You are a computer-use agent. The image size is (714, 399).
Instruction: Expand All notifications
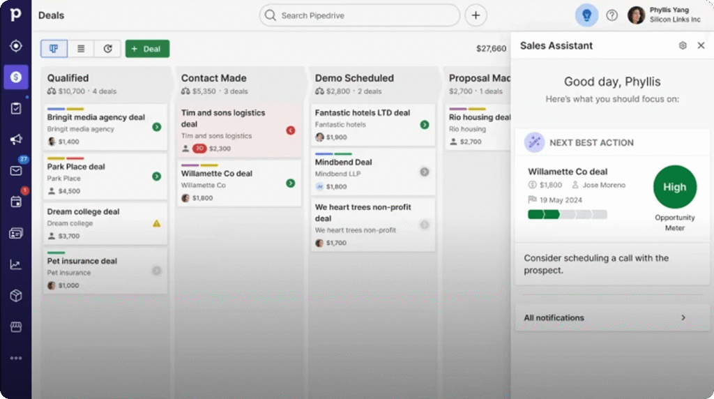[612, 318]
